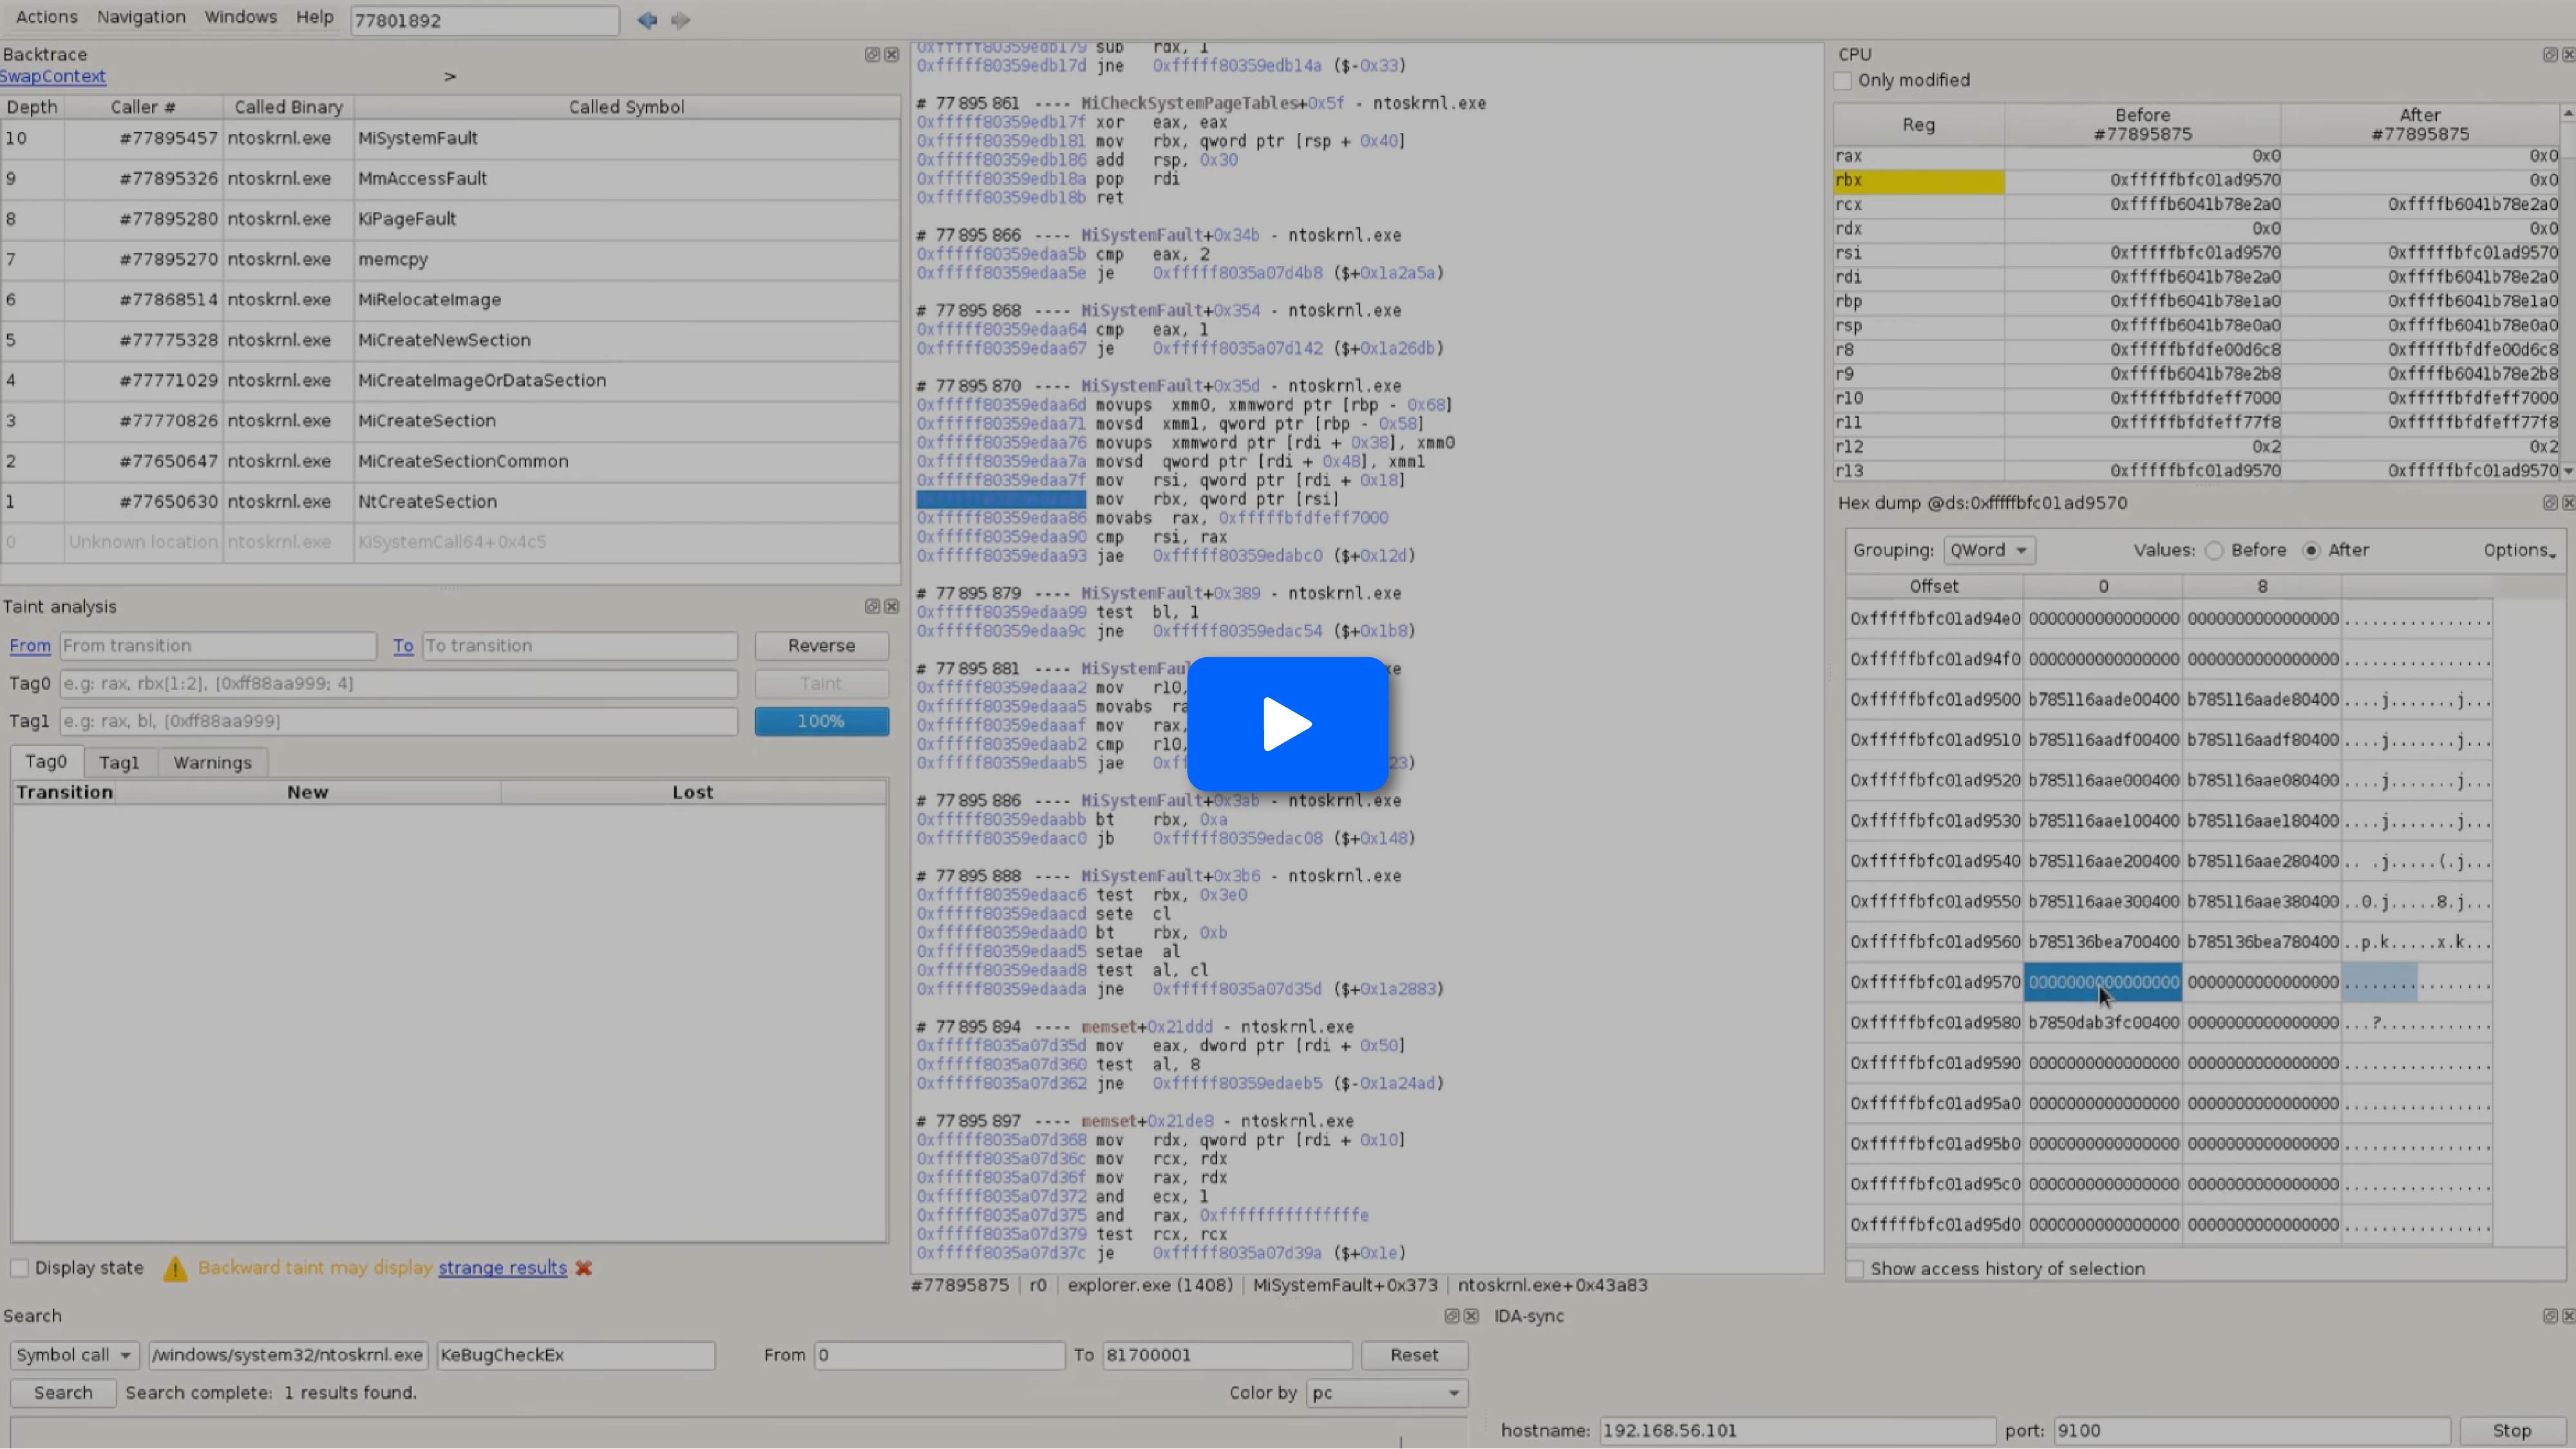Viewport: 2576px width, 1449px height.
Task: Open the SwapContext link
Action: click(53, 76)
